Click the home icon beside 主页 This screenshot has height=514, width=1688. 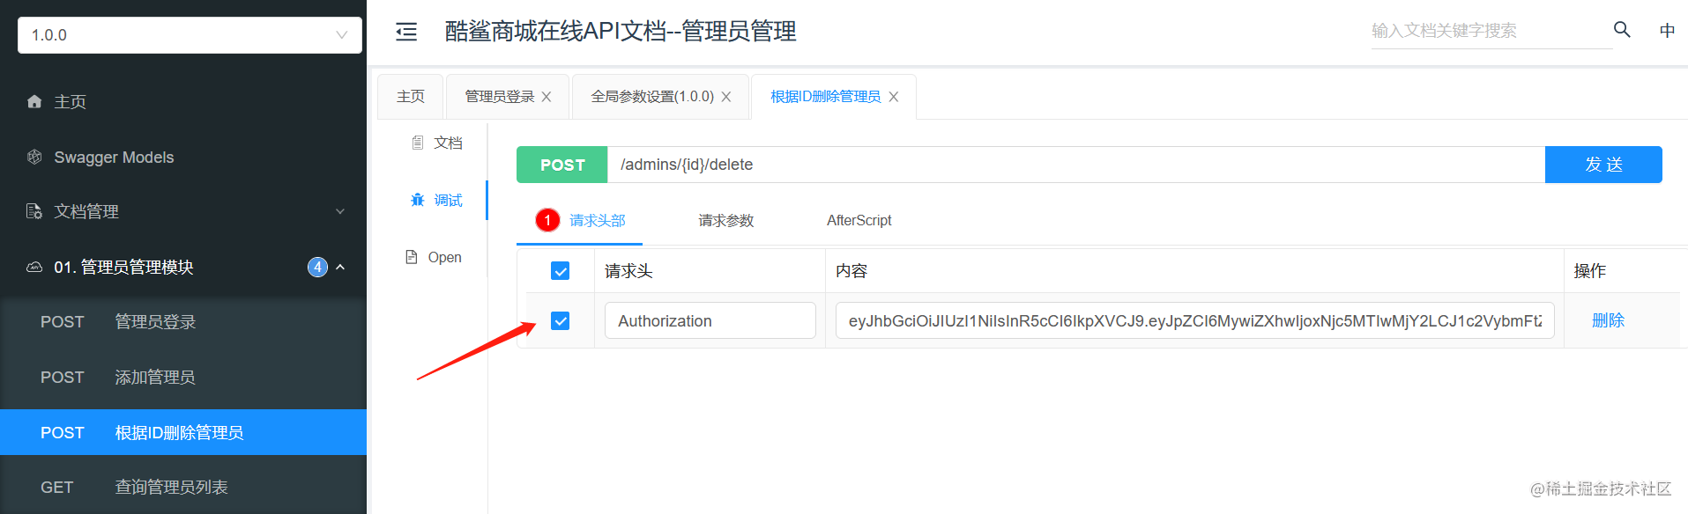point(34,102)
